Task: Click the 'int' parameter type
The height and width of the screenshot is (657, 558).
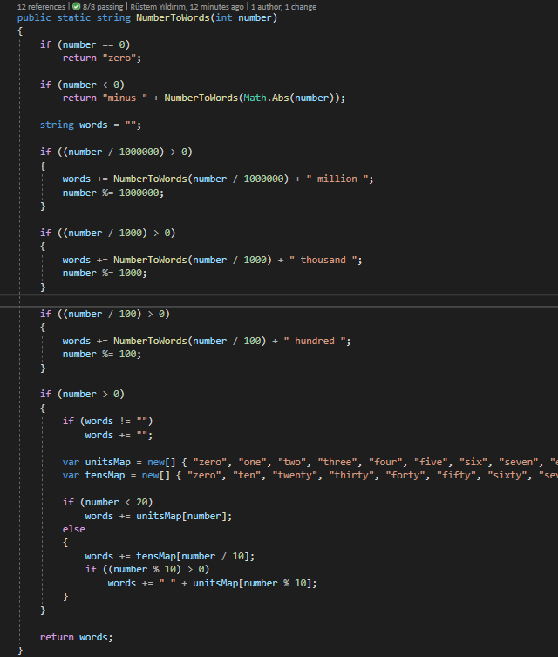Action: [224, 17]
